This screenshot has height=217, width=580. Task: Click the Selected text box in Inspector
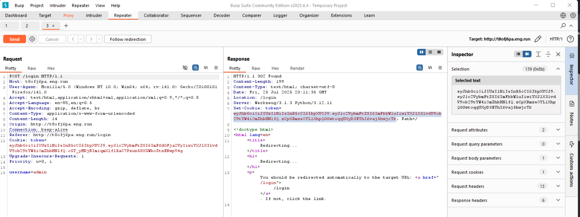pyautogui.click(x=506, y=99)
